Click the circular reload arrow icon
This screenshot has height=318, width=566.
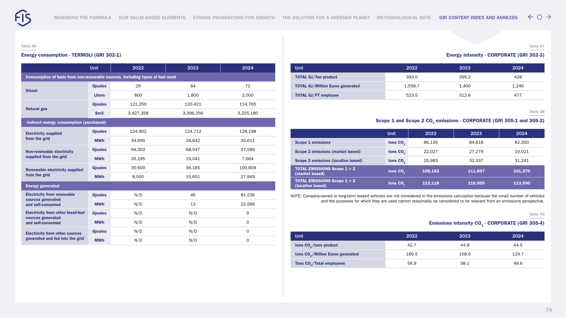pos(539,17)
